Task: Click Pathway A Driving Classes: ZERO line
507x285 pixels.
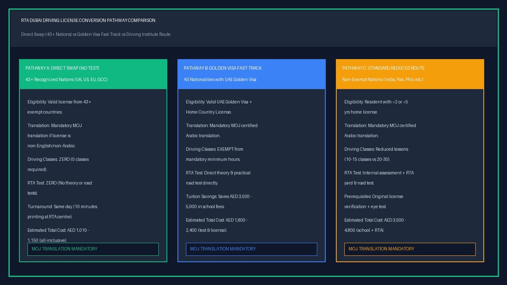Action: click(58, 164)
